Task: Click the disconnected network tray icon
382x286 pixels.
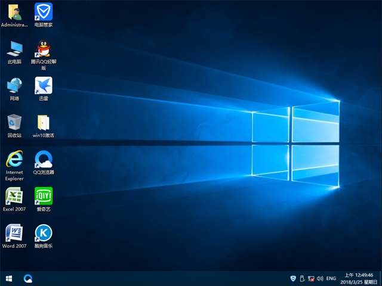Action: point(311,278)
